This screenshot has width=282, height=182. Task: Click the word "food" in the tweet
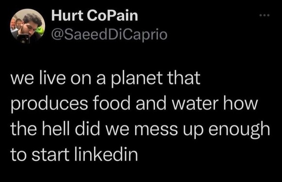pyautogui.click(x=111, y=103)
